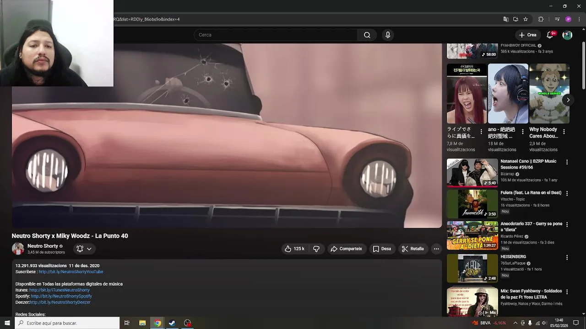This screenshot has width=586, height=329.
Task: Focus the Cerca search field
Action: click(x=276, y=35)
